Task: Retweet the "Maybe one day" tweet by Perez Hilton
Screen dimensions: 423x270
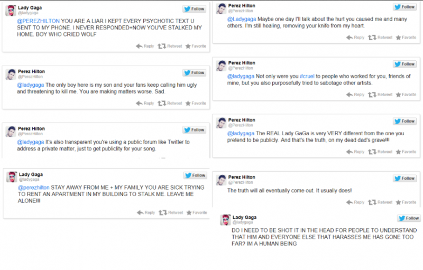Action: point(381,38)
